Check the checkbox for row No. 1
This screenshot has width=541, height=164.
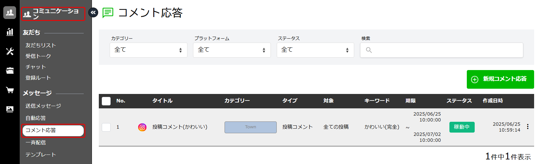pos(106,127)
